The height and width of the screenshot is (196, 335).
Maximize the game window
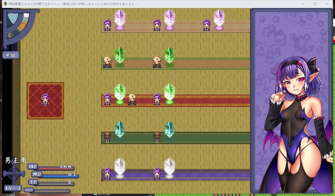click(x=315, y=3)
